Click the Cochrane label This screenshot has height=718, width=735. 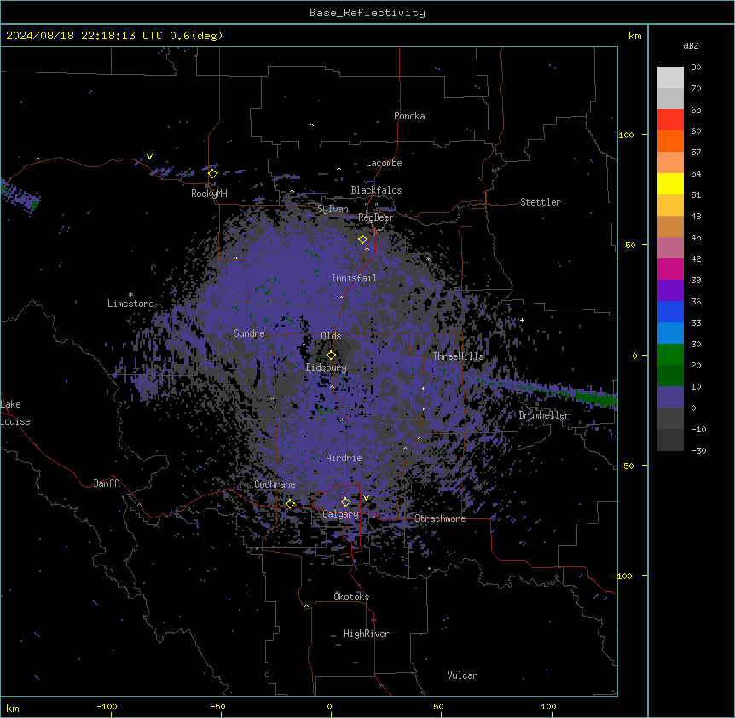tap(275, 484)
